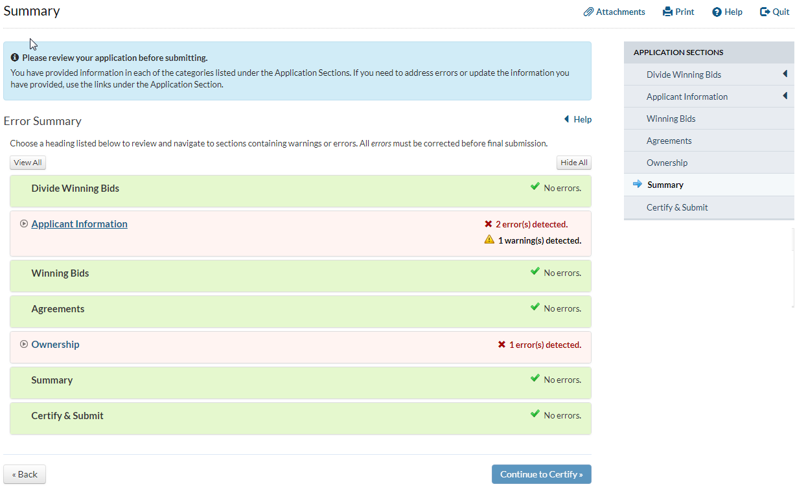Collapse arrow next to Divide Winning Bids sidebar
This screenshot has height=493, width=795.
pyautogui.click(x=785, y=74)
